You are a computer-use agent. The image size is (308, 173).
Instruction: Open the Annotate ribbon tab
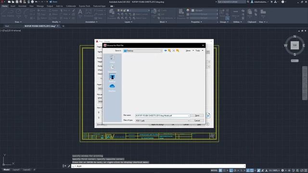(22, 6)
